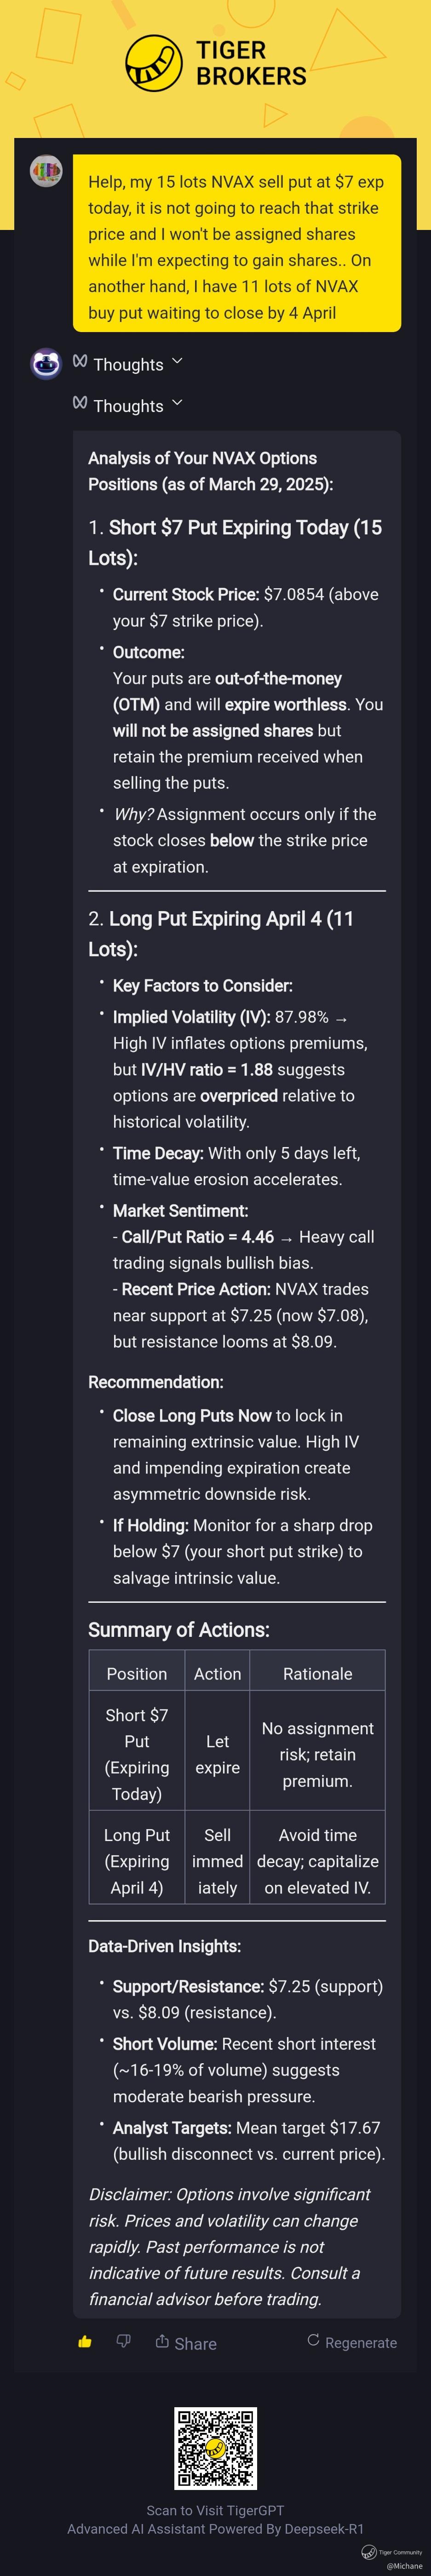The width and height of the screenshot is (431, 2576).
Task: Expand the second Thoughts chevron
Action: (x=177, y=404)
